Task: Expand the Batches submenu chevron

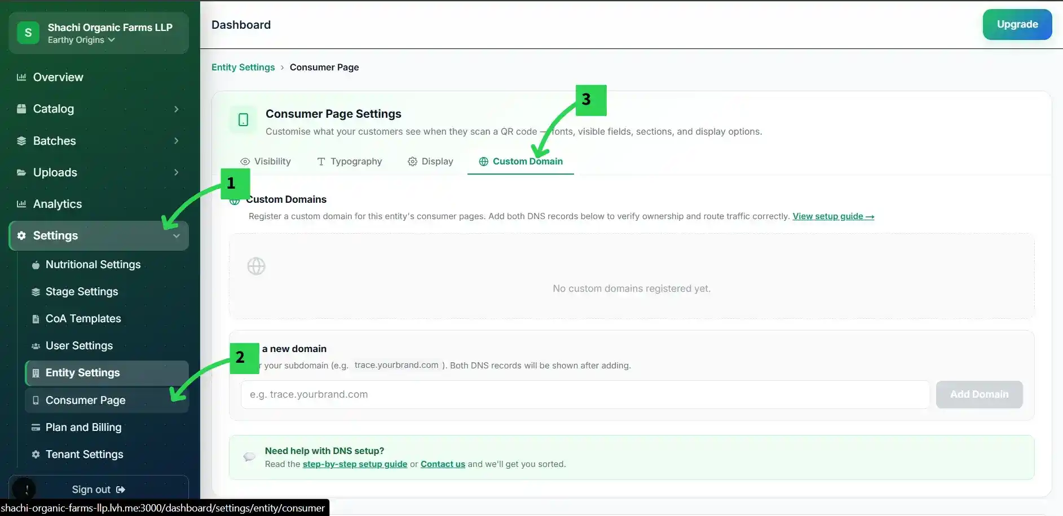Action: 177,141
